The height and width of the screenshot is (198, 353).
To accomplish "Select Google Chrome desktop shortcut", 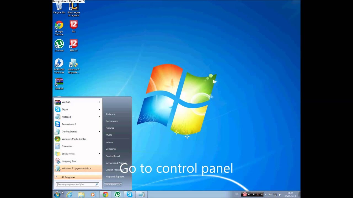I will (x=59, y=28).
